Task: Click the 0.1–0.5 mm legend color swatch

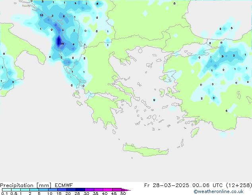Action: click(x=7, y=190)
